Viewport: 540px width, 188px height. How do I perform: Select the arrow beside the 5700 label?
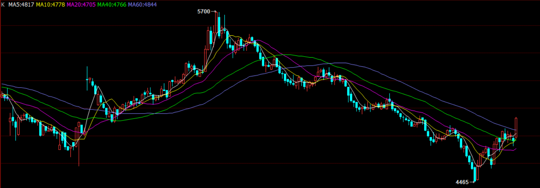[213, 12]
